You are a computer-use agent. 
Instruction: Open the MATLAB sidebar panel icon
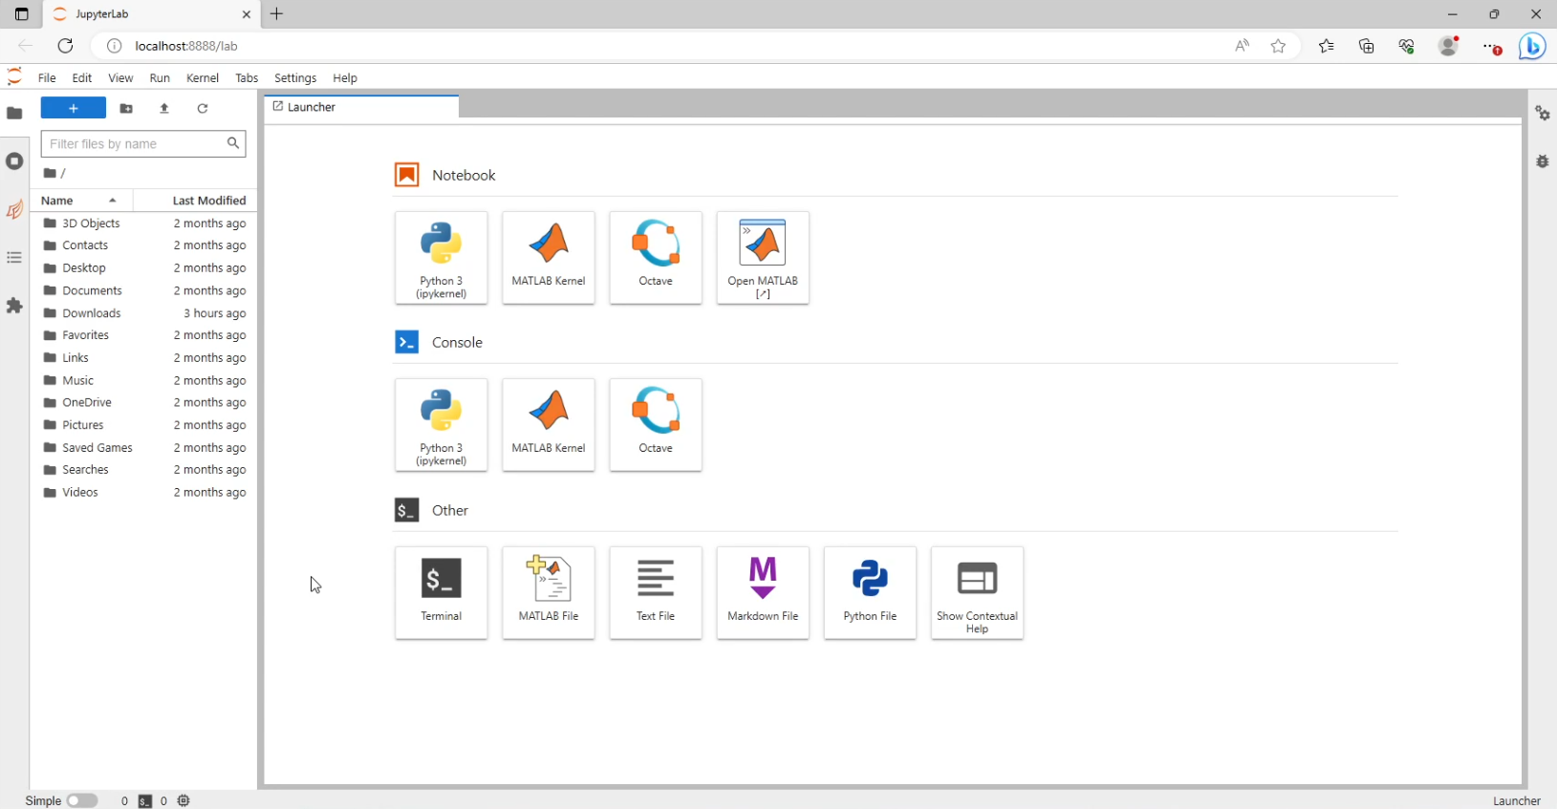(14, 209)
